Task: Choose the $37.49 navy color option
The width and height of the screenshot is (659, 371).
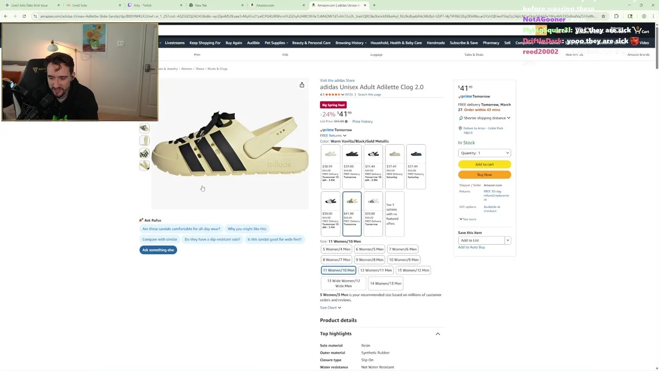Action: tap(416, 166)
